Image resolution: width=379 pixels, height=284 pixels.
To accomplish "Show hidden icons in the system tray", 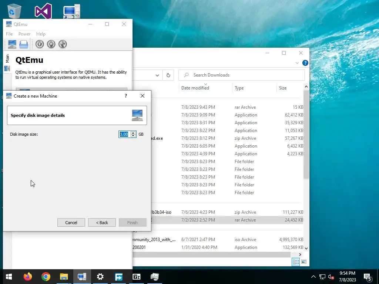I will [x=313, y=277].
